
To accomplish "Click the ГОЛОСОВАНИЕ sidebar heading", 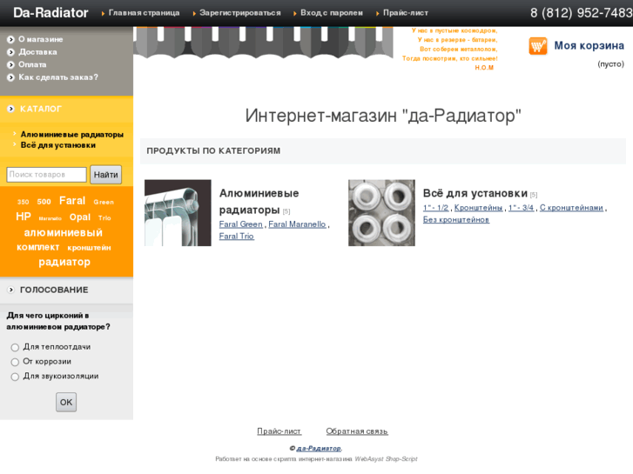I will [x=54, y=290].
